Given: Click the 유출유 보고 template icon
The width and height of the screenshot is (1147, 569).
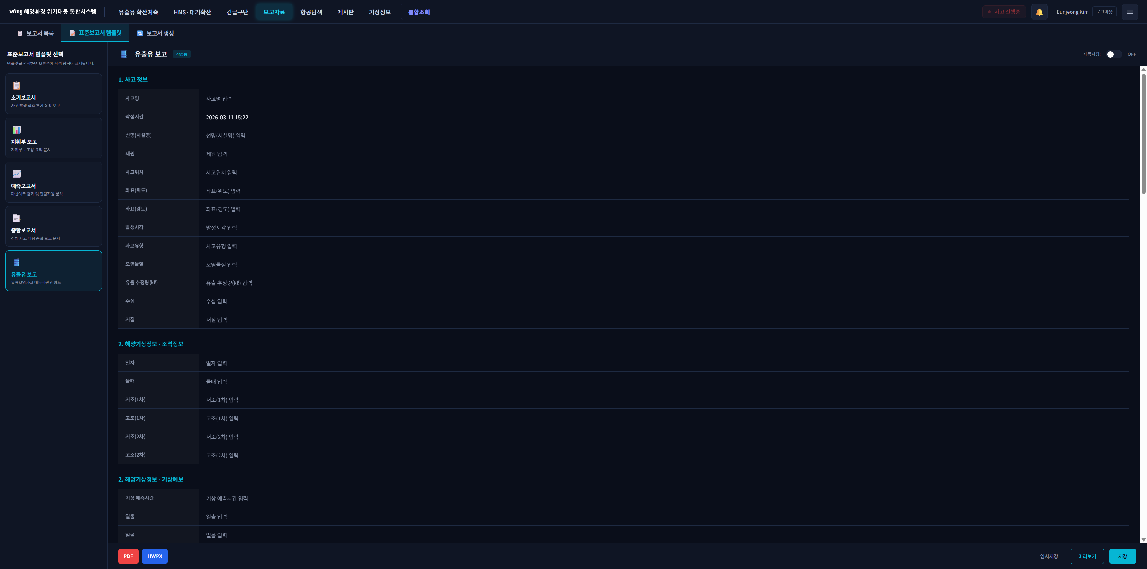Looking at the screenshot, I should (16, 263).
